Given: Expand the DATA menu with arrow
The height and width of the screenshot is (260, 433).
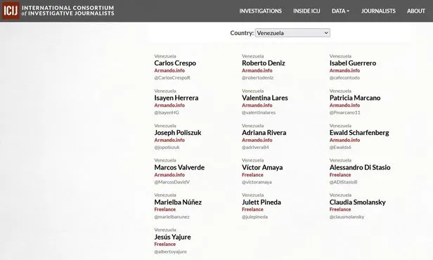Looking at the screenshot, I should coord(340,11).
